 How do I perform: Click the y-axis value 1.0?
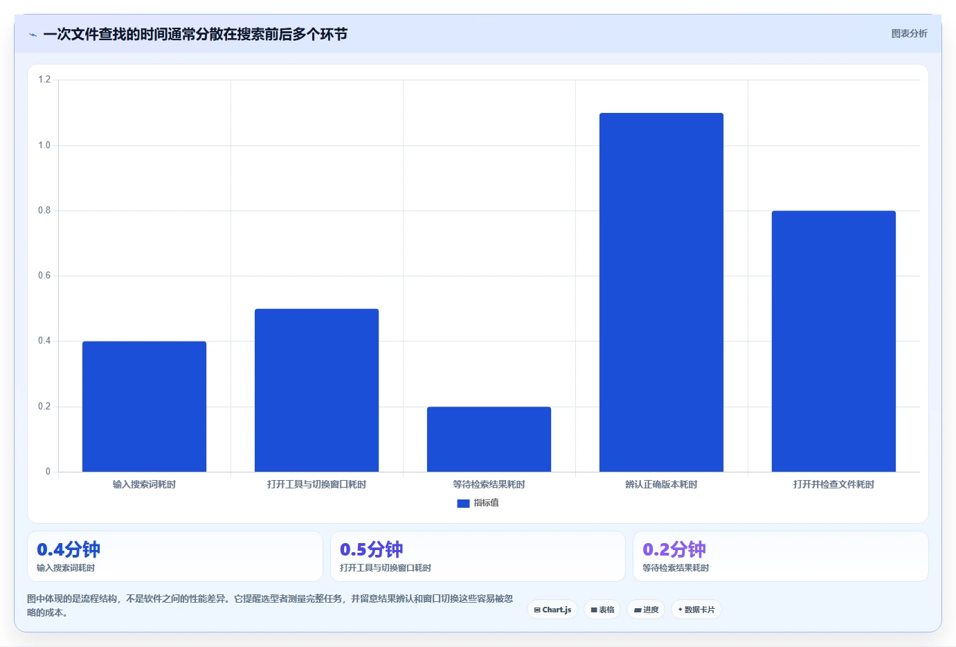coord(44,145)
